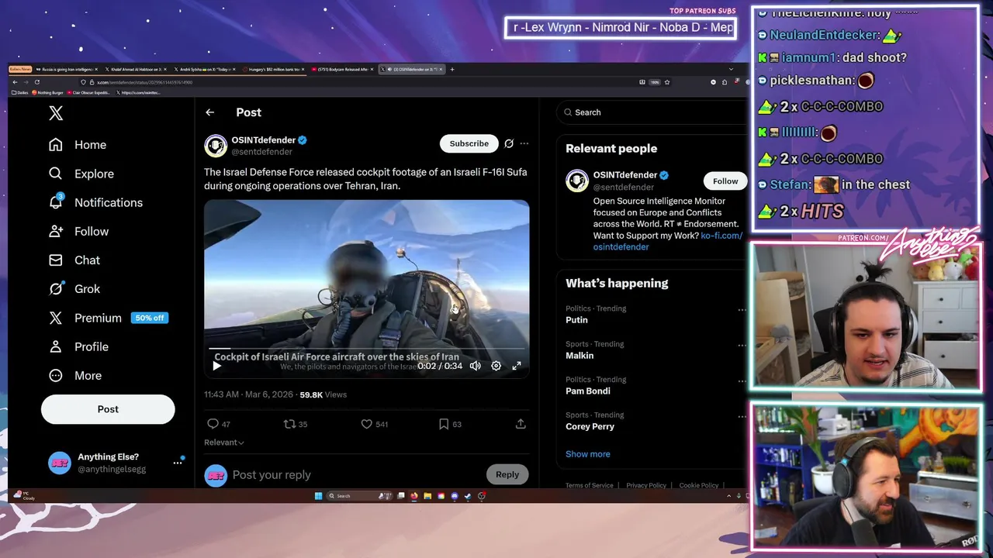The height and width of the screenshot is (558, 993).
Task: Open the Terms of Service link
Action: 590,485
